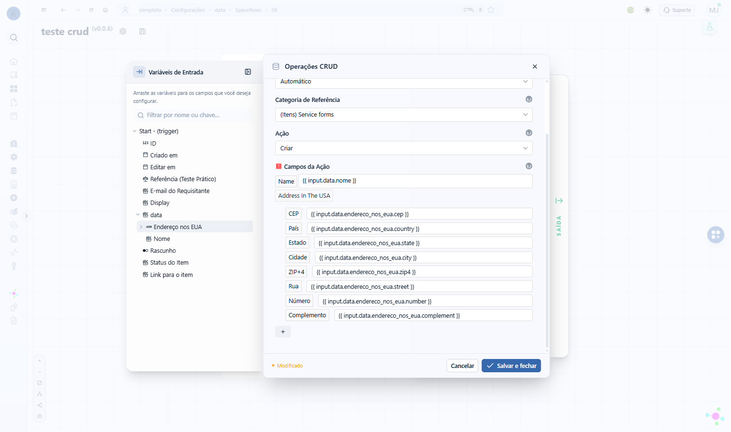The image size is (731, 432).
Task: Collapse the Variáveis de Entrada panel
Action: click(x=248, y=72)
